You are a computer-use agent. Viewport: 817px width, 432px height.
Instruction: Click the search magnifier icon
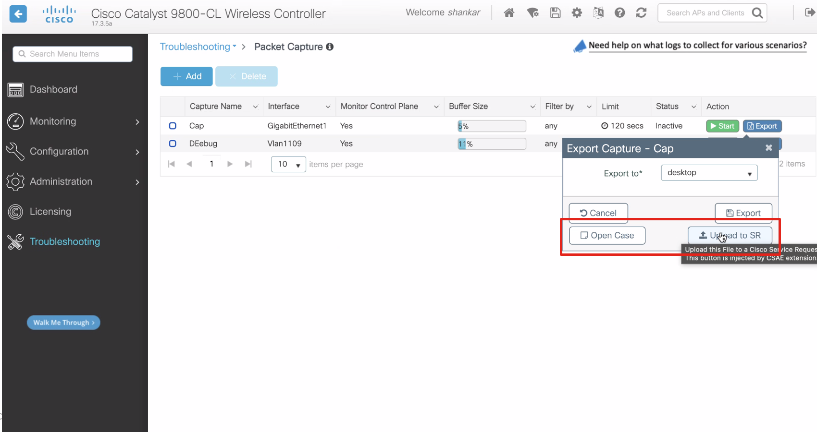click(757, 13)
